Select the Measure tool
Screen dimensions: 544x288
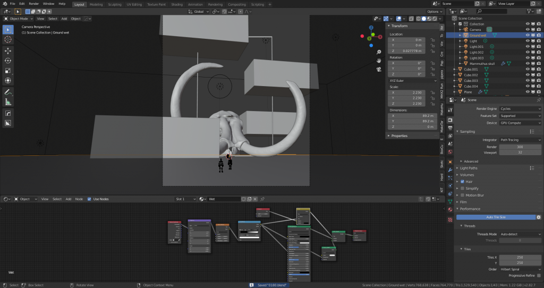(8, 102)
